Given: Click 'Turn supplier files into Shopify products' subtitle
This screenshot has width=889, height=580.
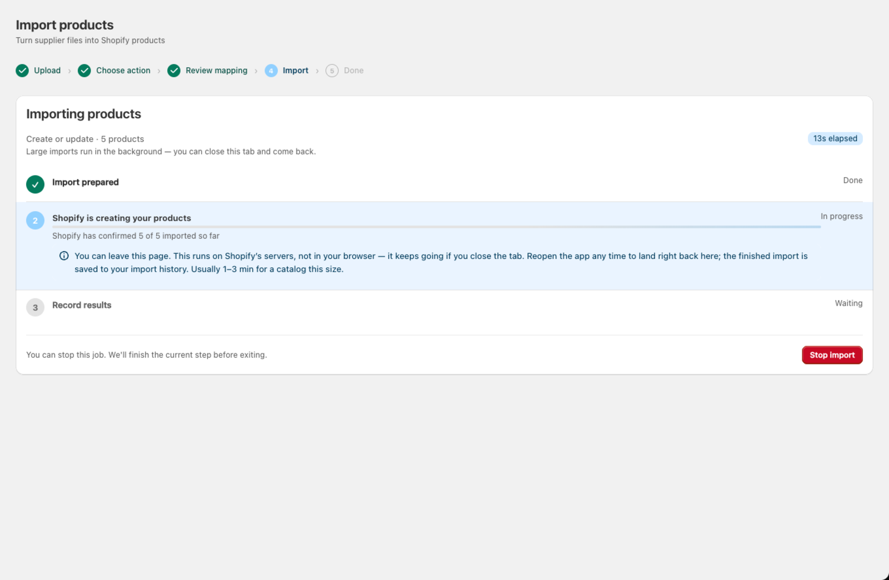Looking at the screenshot, I should coord(91,41).
